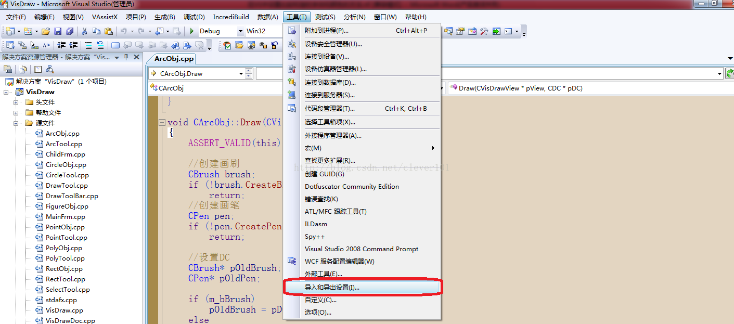The width and height of the screenshot is (734, 324).
Task: Click the Display Word Completion icon
Action: [x=46, y=45]
